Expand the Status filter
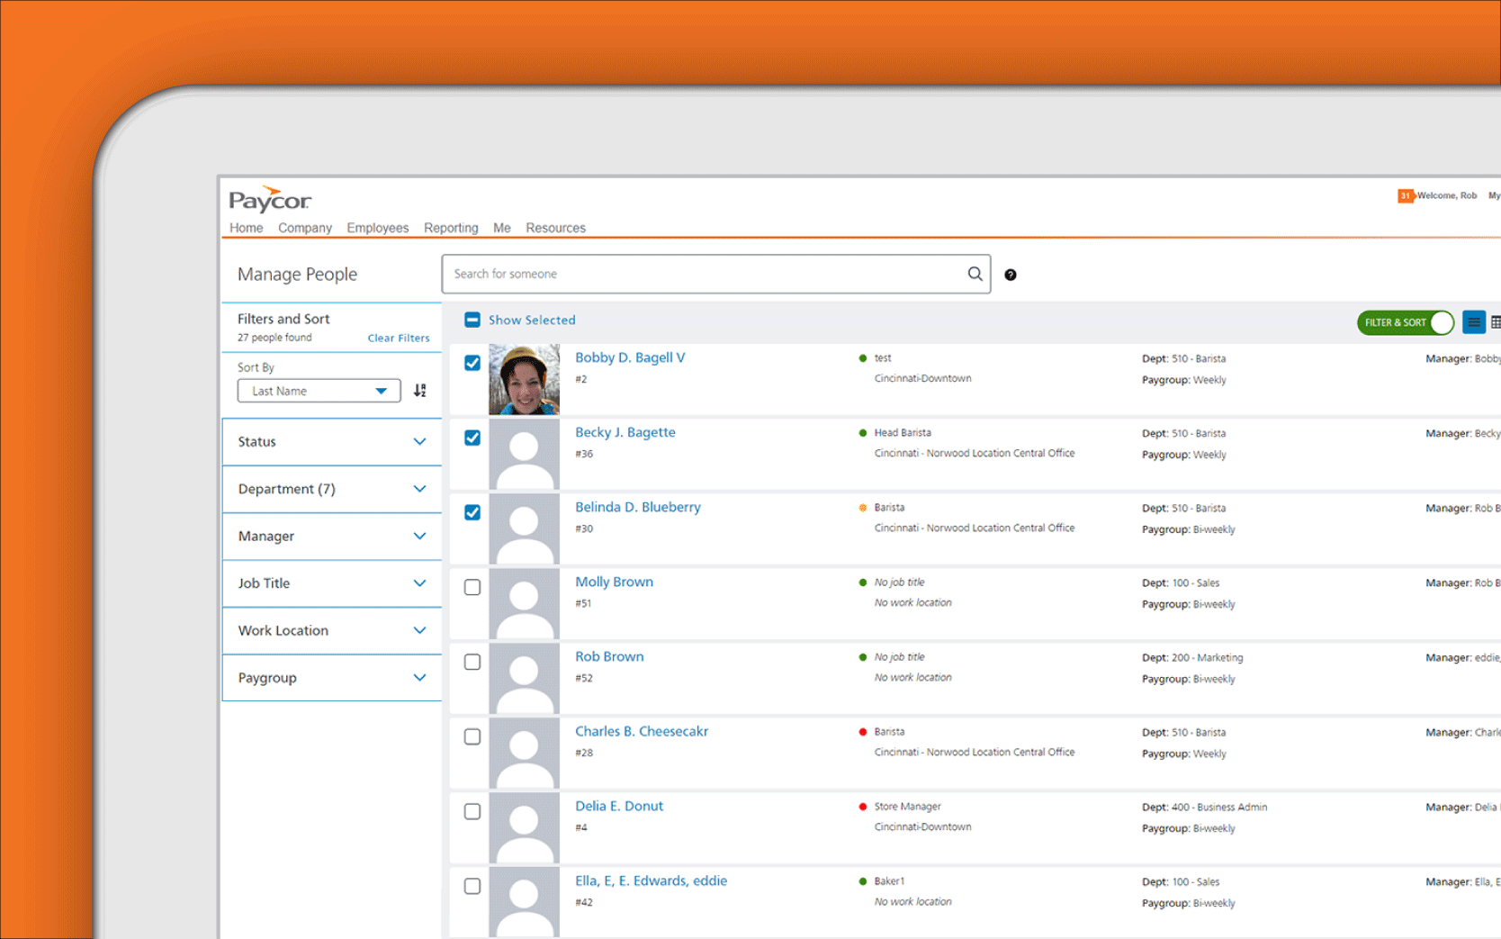The height and width of the screenshot is (939, 1501). pyautogui.click(x=331, y=442)
